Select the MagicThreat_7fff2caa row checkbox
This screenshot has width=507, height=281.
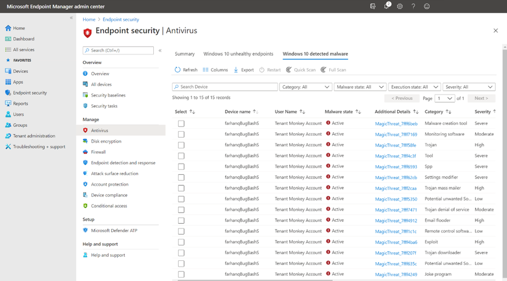coord(181,188)
